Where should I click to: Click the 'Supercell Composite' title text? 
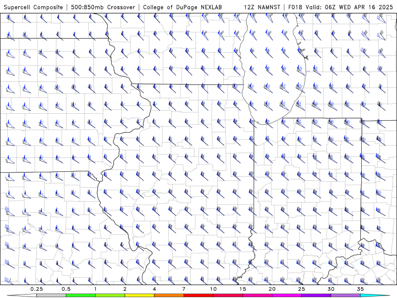tap(33, 7)
